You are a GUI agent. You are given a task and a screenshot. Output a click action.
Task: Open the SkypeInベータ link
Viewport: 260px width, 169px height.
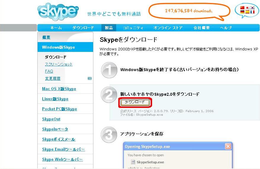click(x=55, y=129)
